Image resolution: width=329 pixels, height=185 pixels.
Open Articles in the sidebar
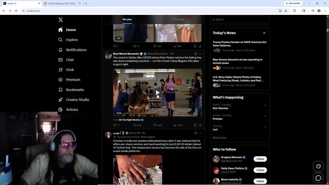click(68, 110)
